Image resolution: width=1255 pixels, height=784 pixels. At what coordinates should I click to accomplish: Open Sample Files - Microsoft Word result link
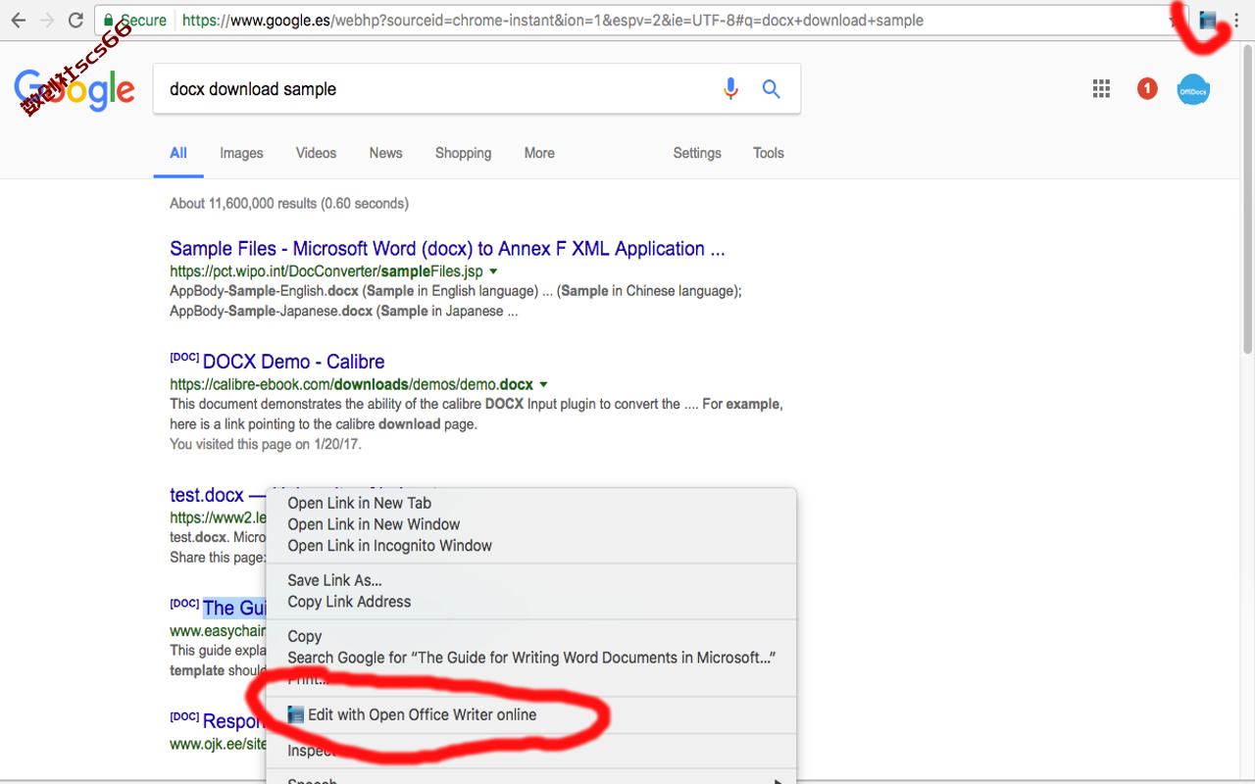point(447,249)
